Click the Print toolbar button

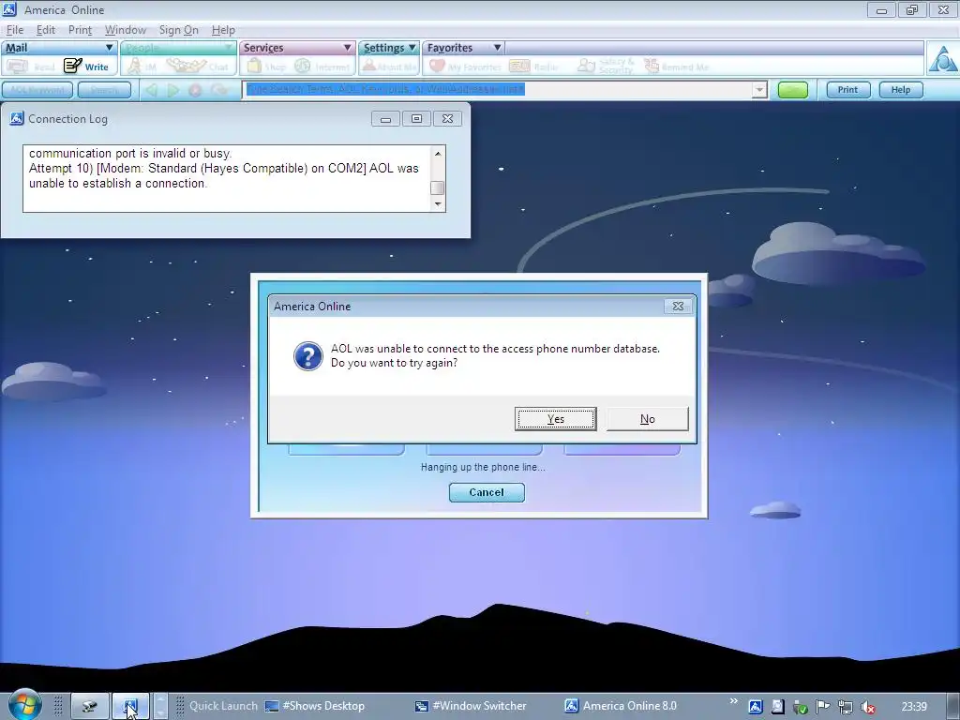847,90
